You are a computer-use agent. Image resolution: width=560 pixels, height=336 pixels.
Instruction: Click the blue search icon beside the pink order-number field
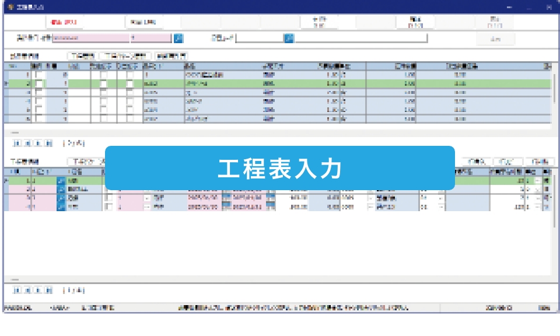(178, 38)
